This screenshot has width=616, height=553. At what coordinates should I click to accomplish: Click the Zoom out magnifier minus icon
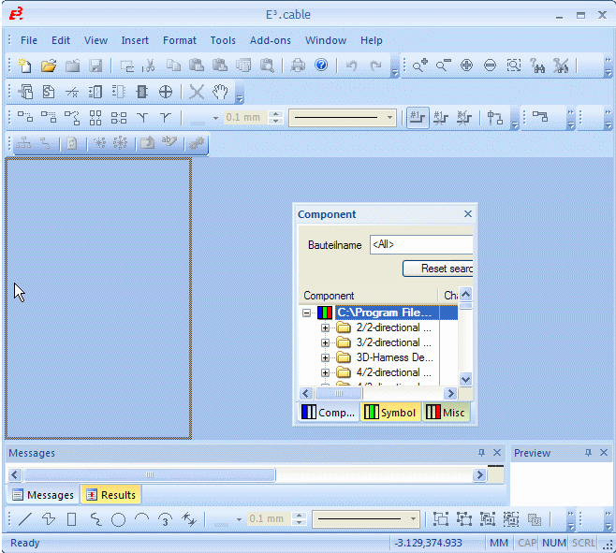[x=443, y=65]
